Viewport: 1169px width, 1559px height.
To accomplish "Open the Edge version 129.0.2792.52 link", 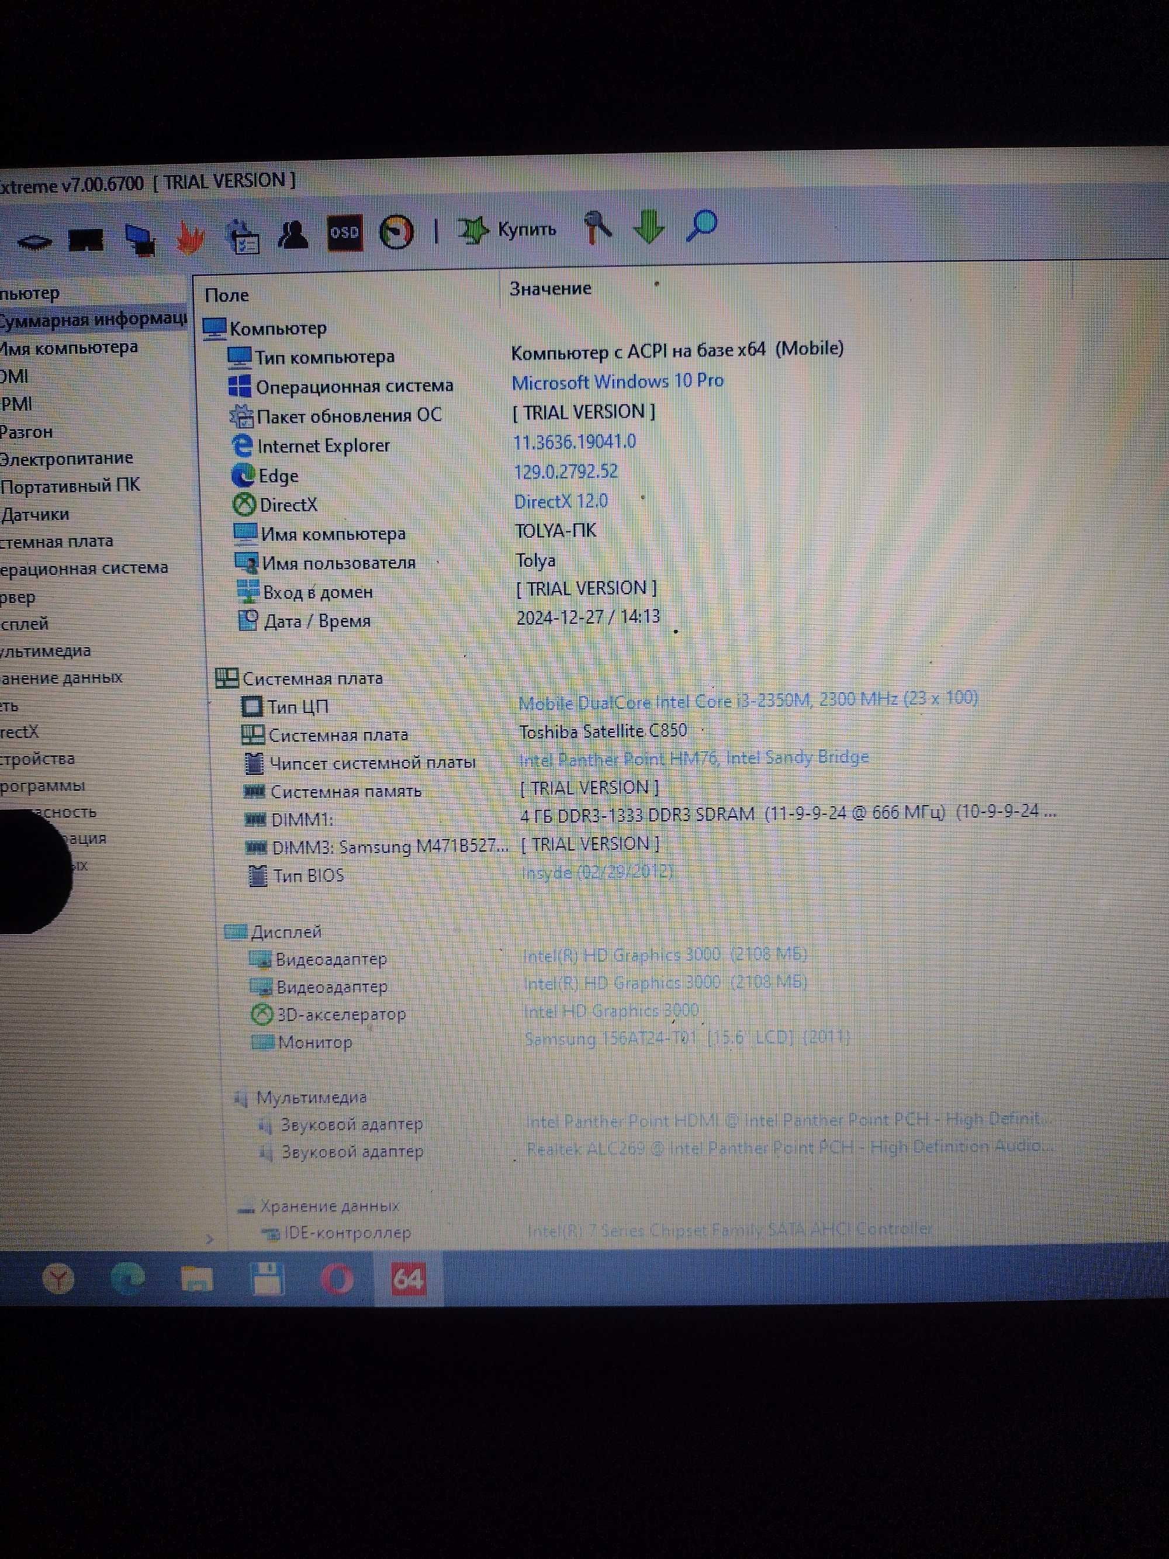I will coord(566,472).
